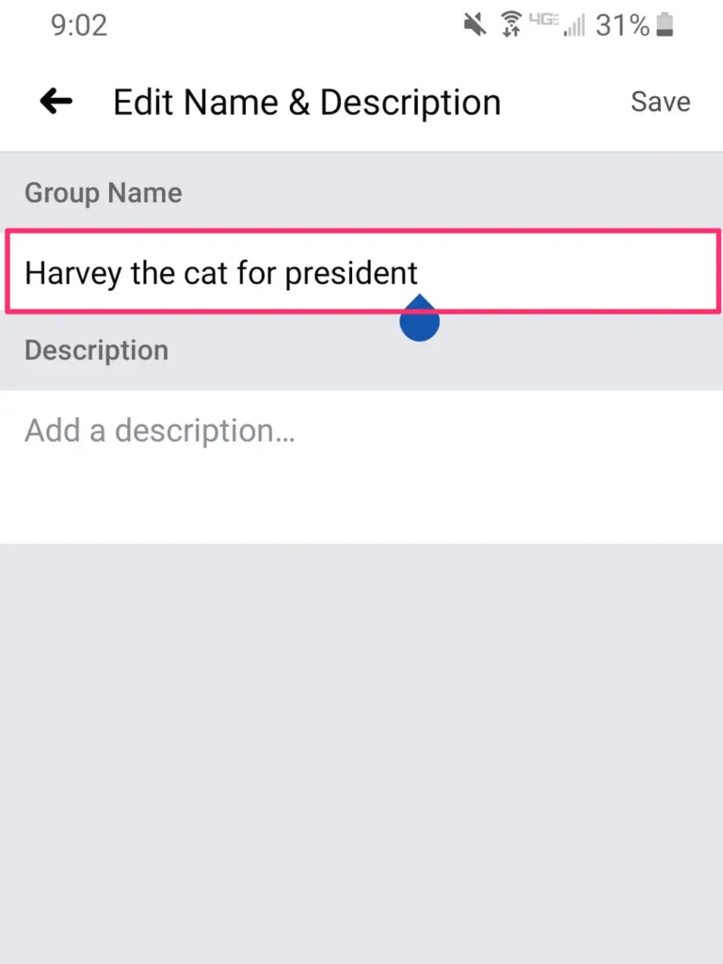Screen dimensions: 723x964
Task: Click the back arrow to return
Action: coord(55,101)
